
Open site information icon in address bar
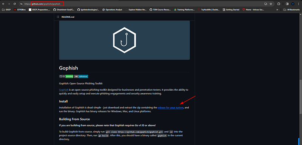(x=22, y=4)
